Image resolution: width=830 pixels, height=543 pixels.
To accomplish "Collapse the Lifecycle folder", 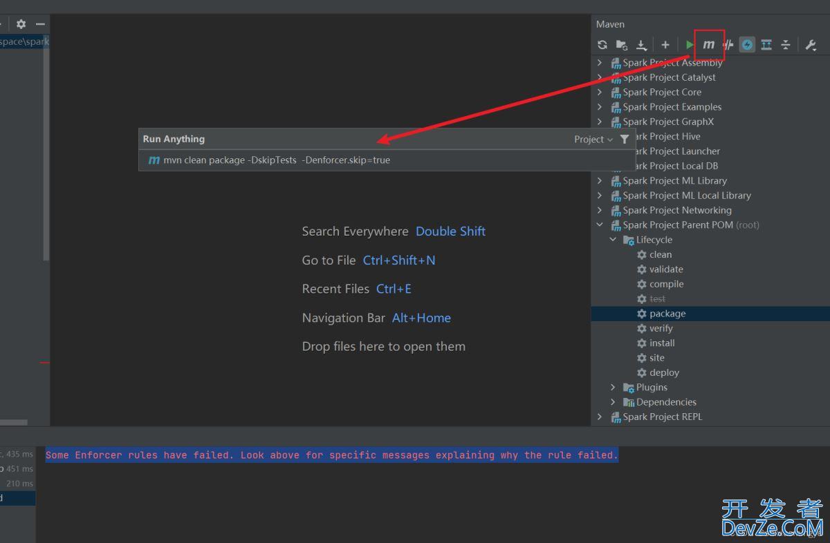I will point(613,240).
